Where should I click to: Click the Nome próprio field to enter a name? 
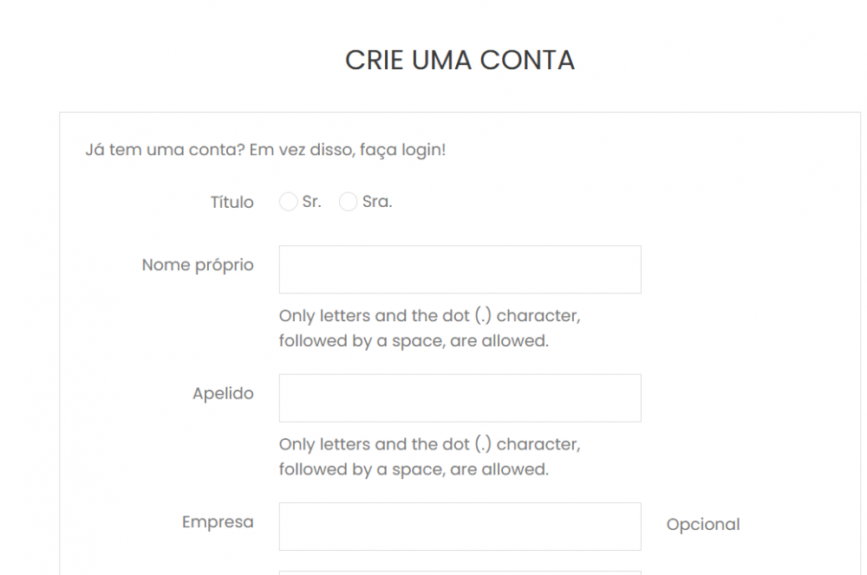click(x=460, y=268)
